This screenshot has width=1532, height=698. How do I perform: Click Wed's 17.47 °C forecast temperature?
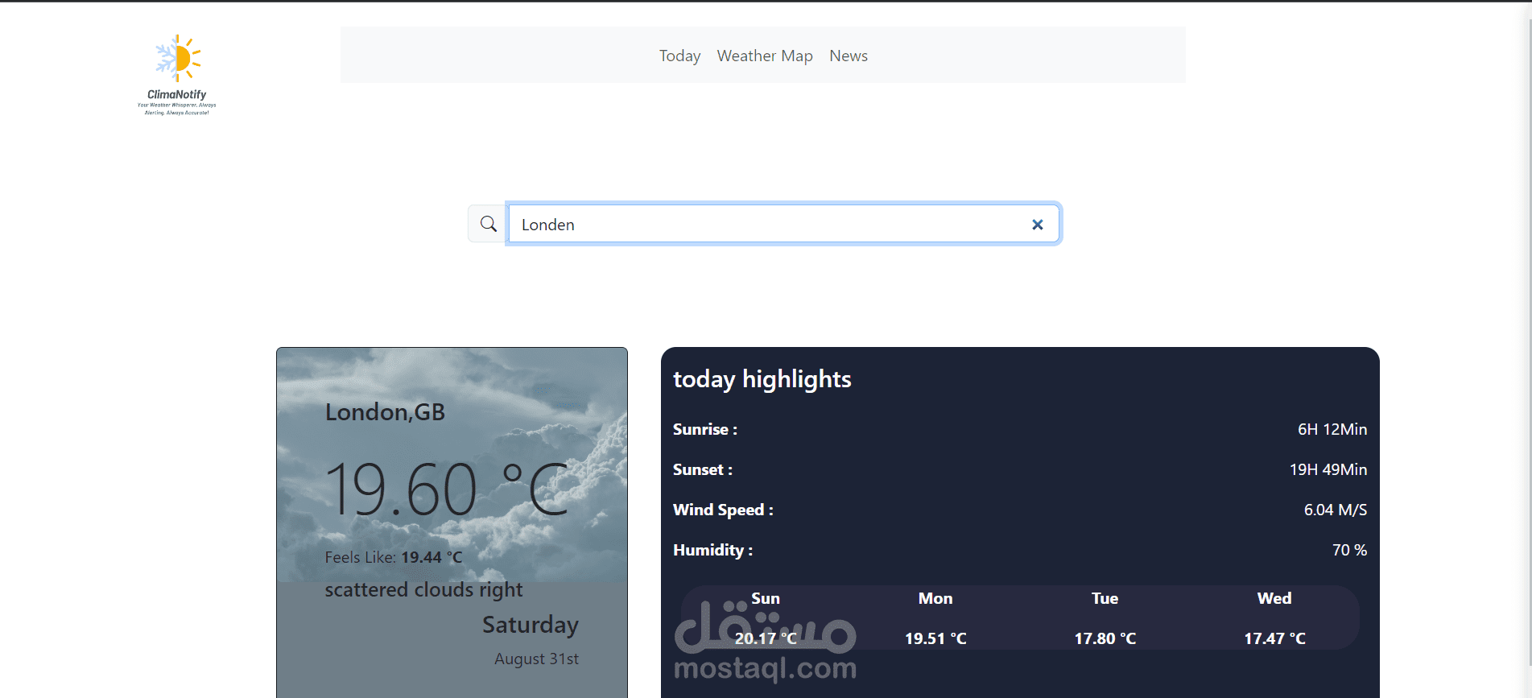pyautogui.click(x=1275, y=638)
